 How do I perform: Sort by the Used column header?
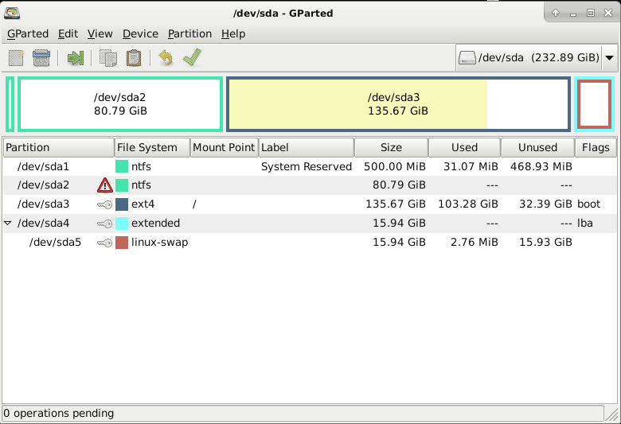465,148
